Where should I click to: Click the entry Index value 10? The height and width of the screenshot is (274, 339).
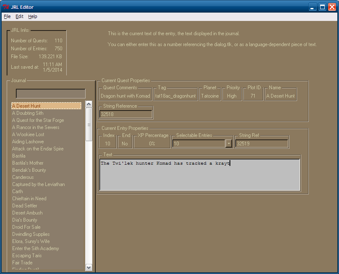[x=107, y=144]
